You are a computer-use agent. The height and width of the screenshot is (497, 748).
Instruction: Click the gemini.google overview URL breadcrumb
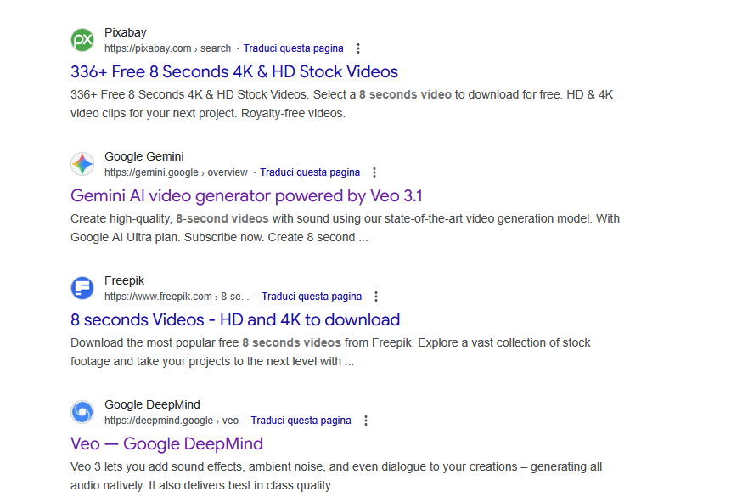176,172
